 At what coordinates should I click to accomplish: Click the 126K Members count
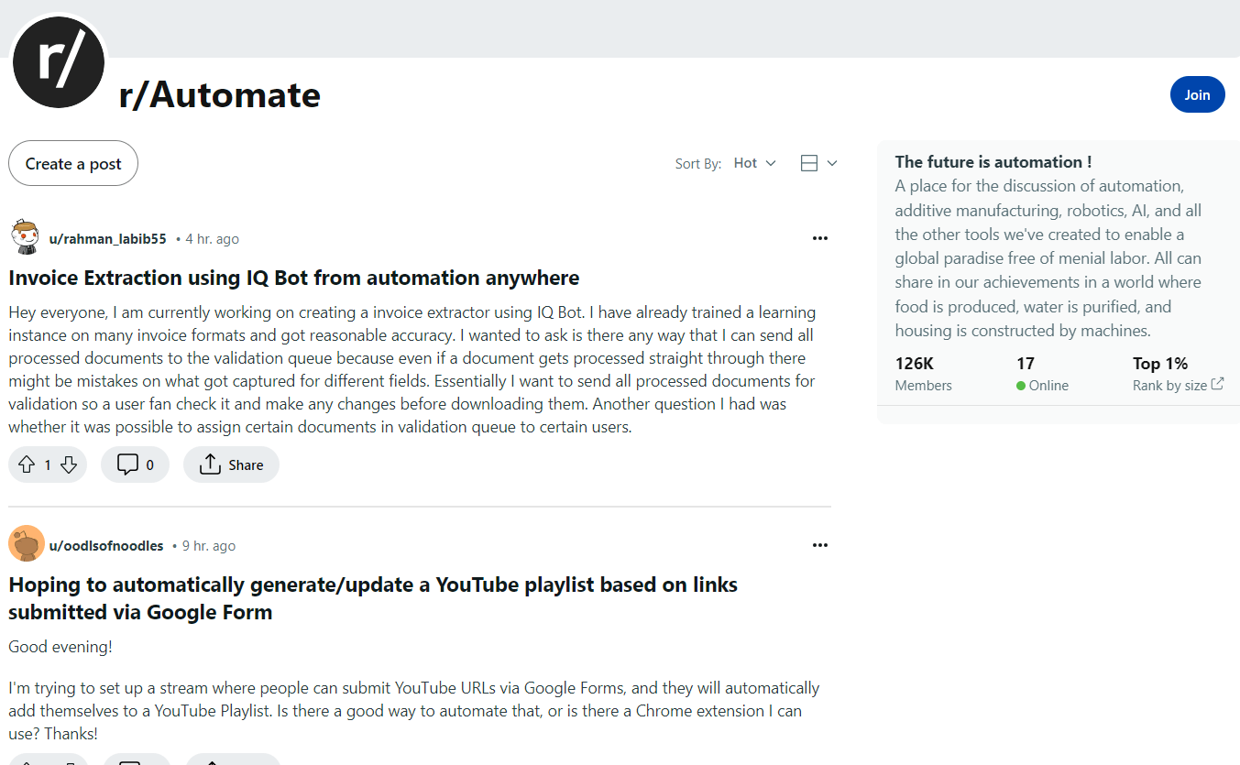(x=924, y=374)
